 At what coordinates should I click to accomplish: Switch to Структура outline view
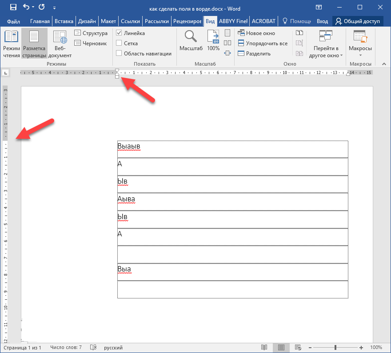click(91, 33)
